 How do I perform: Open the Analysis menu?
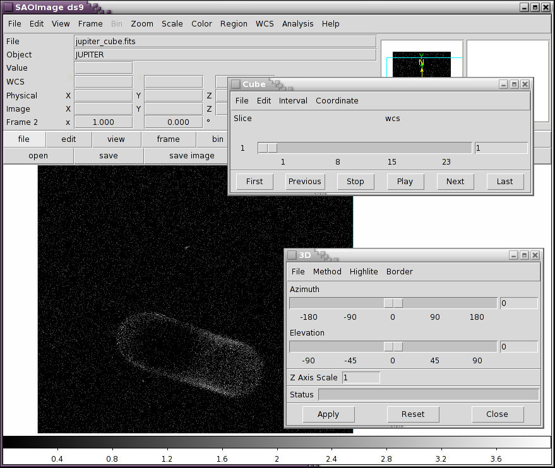297,23
